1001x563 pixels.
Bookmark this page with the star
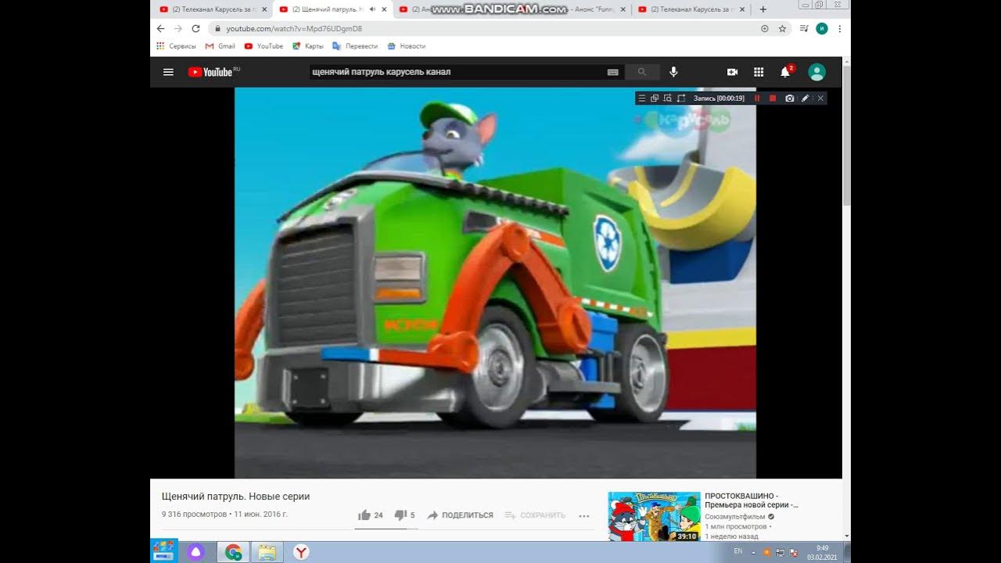782,28
